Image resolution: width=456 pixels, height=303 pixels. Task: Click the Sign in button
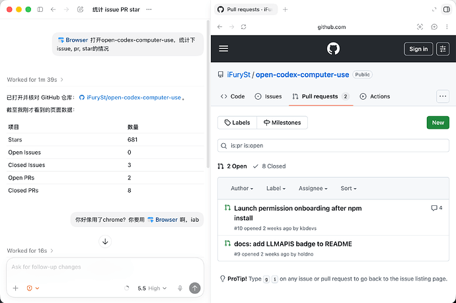click(x=418, y=49)
